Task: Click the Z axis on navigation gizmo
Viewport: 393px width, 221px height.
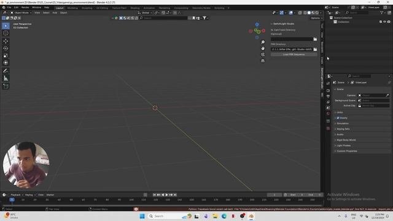Action: [x=257, y=25]
